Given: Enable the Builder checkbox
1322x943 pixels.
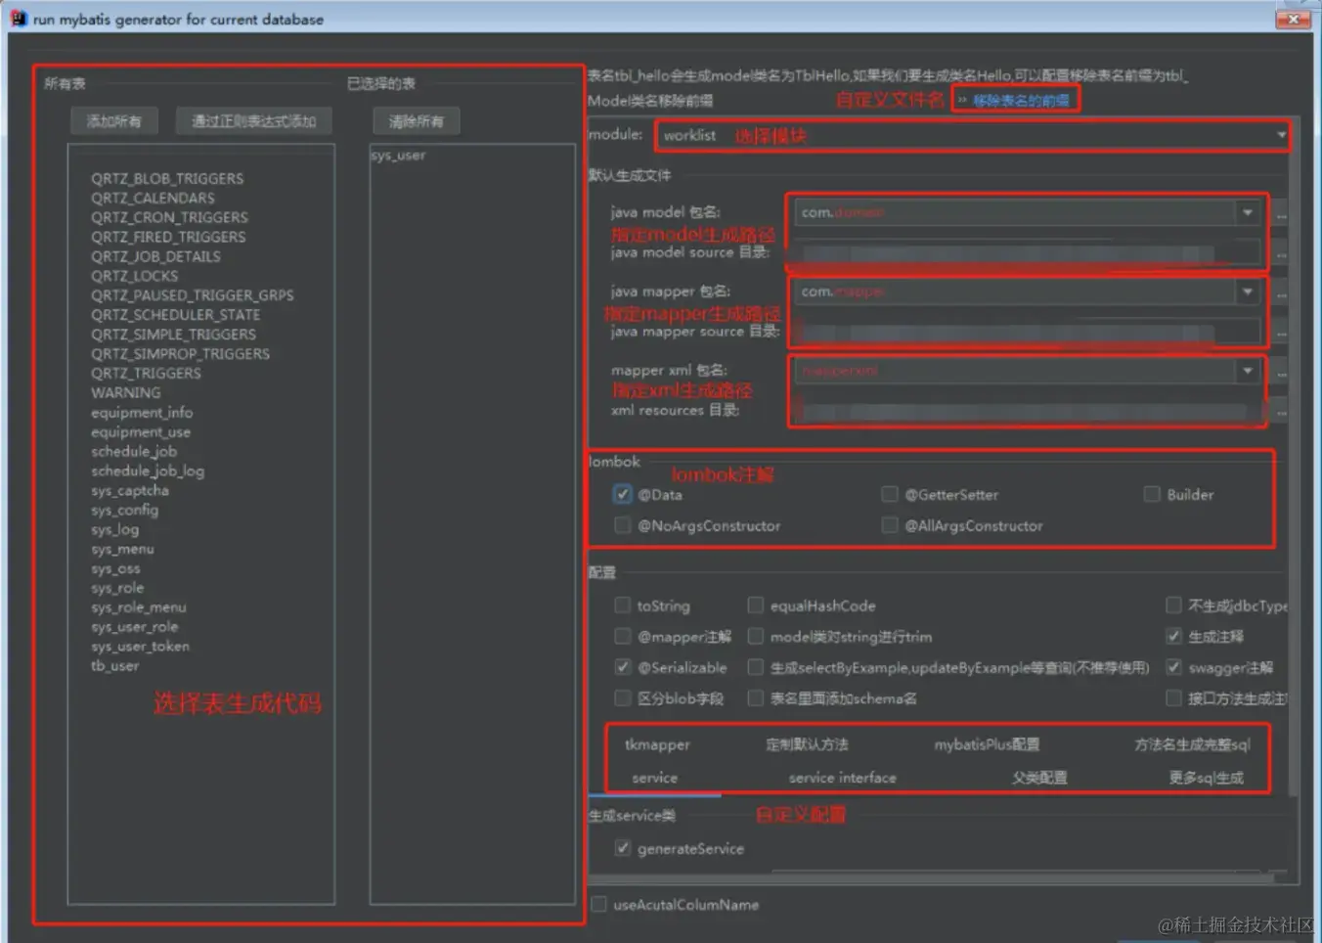Looking at the screenshot, I should [x=1152, y=494].
